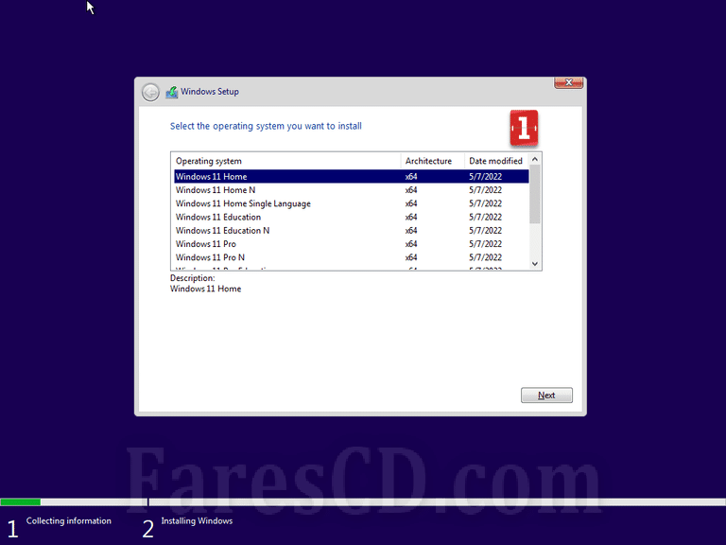Click the list scrollbar down arrow

pyautogui.click(x=535, y=264)
